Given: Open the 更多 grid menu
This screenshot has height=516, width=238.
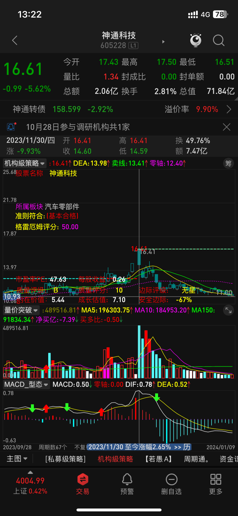Looking at the screenshot, I should 216,484.
